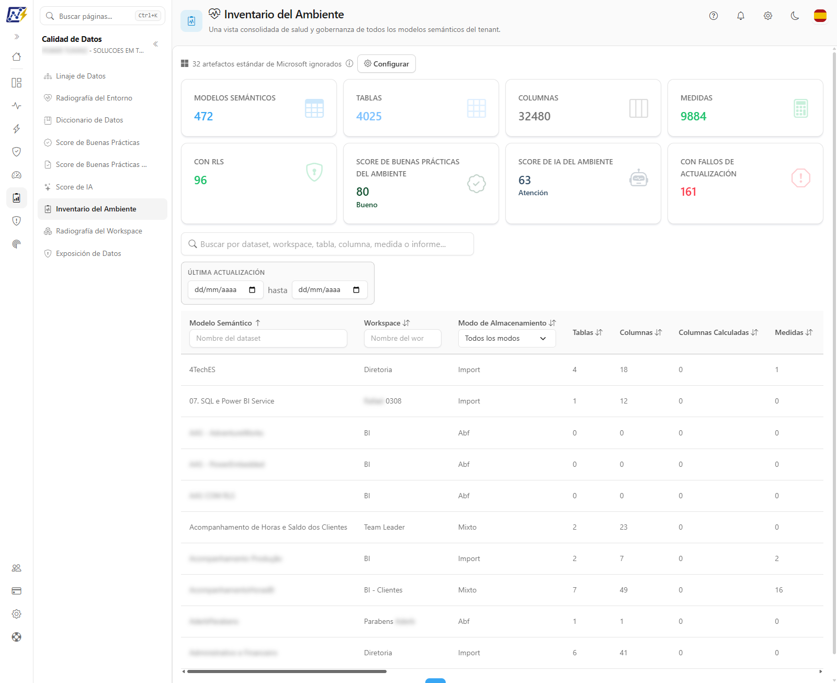
Task: Sort by Modelo Semántico column
Action: (x=225, y=323)
